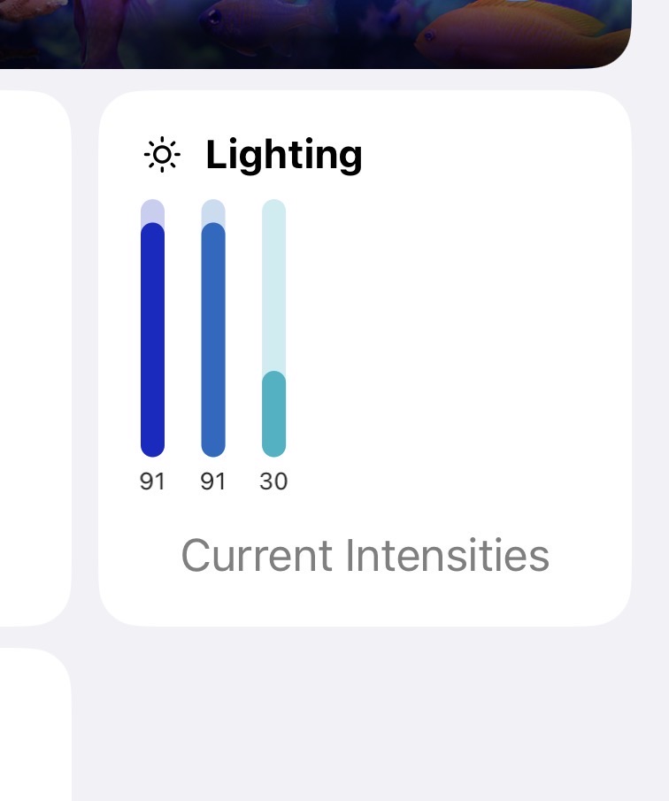Click the second 91 value label

click(213, 481)
